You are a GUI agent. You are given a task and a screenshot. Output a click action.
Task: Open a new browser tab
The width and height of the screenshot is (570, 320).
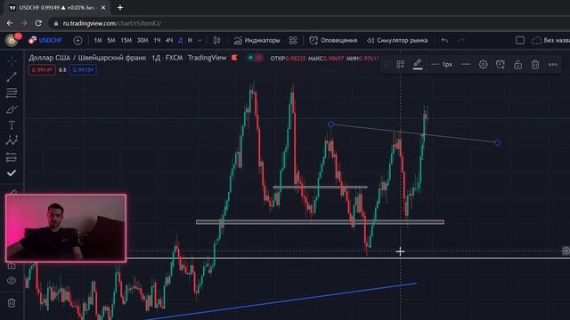120,8
